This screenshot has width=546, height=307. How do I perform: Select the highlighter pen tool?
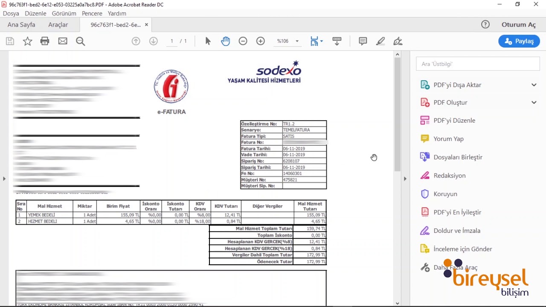[x=380, y=41]
